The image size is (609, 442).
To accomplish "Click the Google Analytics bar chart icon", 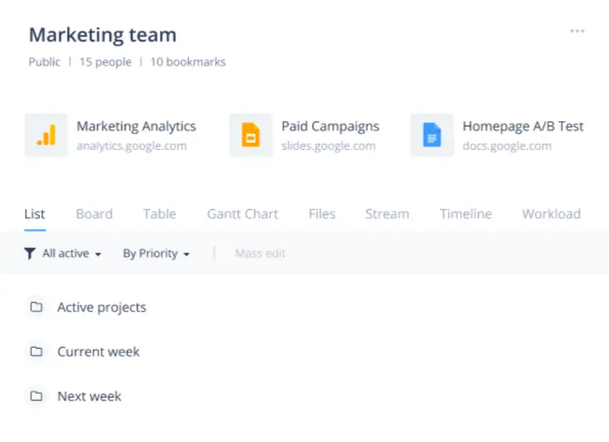I will click(46, 135).
